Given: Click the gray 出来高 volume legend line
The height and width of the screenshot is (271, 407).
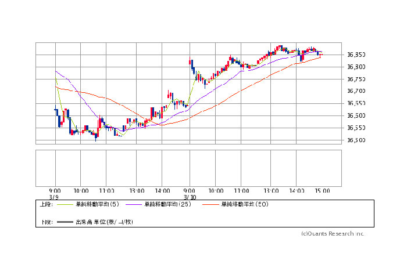Looking at the screenshot, I should coord(64,222).
